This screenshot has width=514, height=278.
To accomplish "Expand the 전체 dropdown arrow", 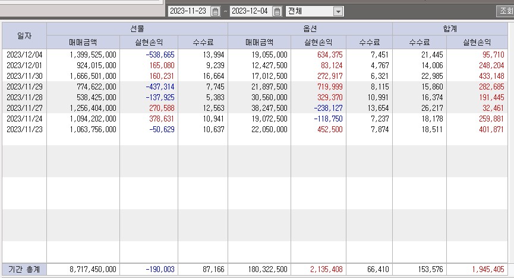I will point(338,11).
